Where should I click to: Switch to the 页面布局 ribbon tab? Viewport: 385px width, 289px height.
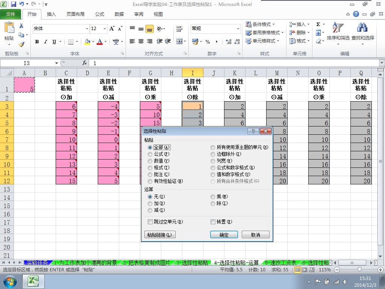click(75, 14)
